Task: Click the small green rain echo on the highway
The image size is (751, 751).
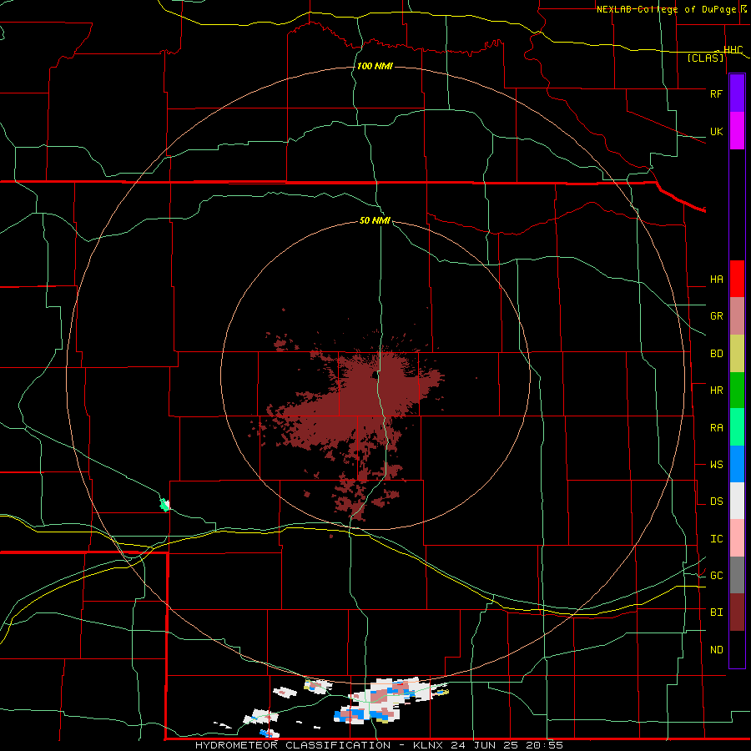Action: pyautogui.click(x=164, y=505)
